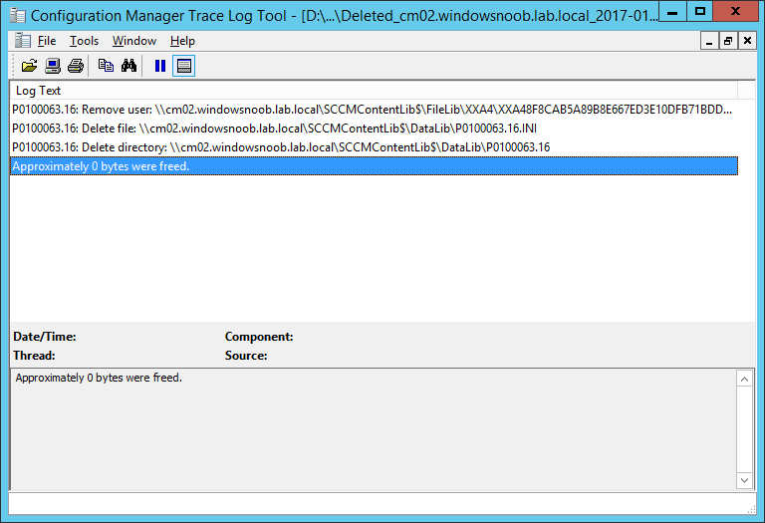The image size is (765, 523).
Task: Click the Source label
Action: pyautogui.click(x=246, y=356)
